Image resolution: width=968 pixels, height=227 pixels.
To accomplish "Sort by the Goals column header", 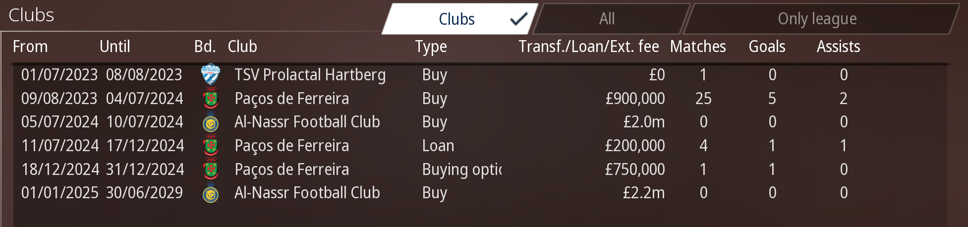I will point(767,47).
